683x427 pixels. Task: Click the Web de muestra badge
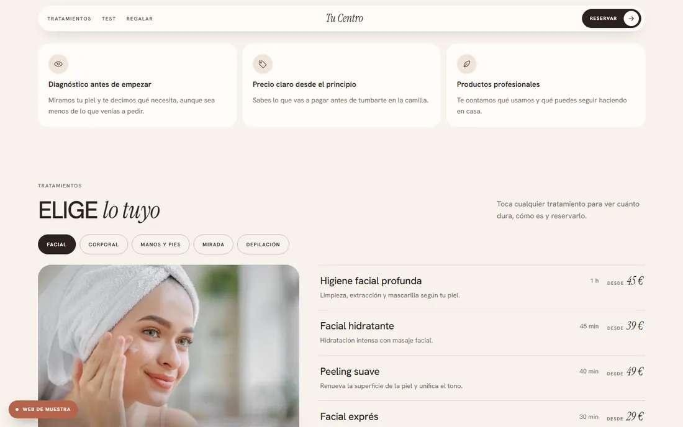click(x=43, y=409)
